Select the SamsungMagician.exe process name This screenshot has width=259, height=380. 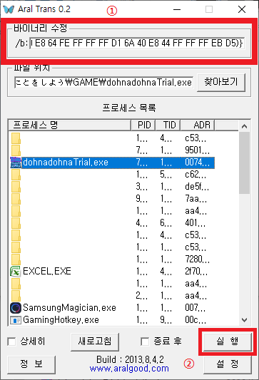(x=70, y=308)
